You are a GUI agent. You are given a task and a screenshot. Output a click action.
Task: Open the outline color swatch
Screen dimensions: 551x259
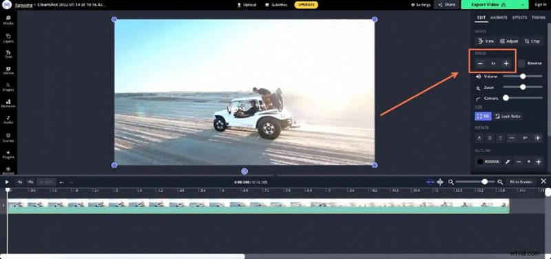480,162
